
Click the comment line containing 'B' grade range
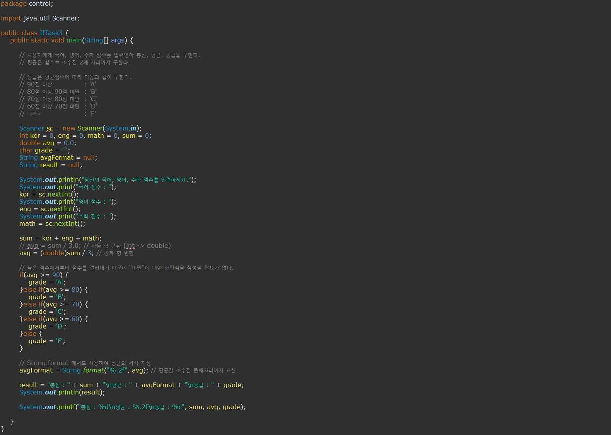[58, 92]
